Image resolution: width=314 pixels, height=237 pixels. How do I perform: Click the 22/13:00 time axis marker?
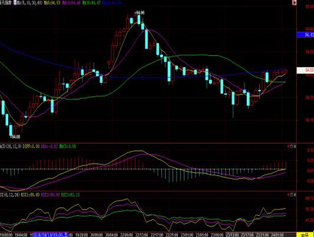pos(142,235)
